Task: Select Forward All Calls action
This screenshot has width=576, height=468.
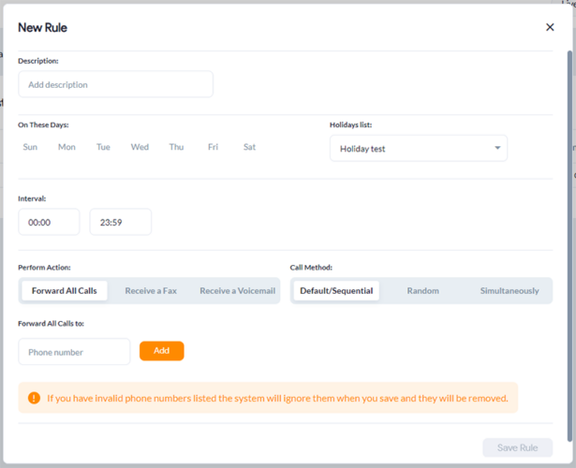Action: coord(64,291)
